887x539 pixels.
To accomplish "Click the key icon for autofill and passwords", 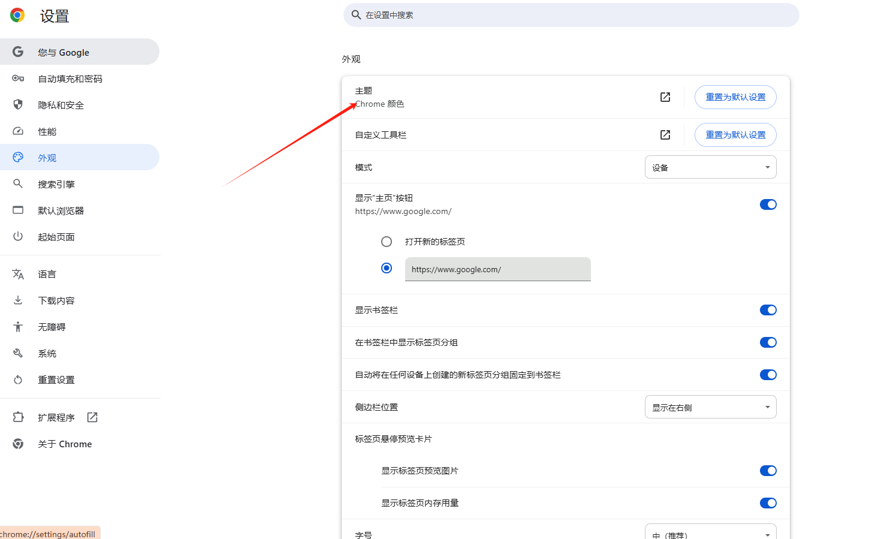I will coord(18,79).
